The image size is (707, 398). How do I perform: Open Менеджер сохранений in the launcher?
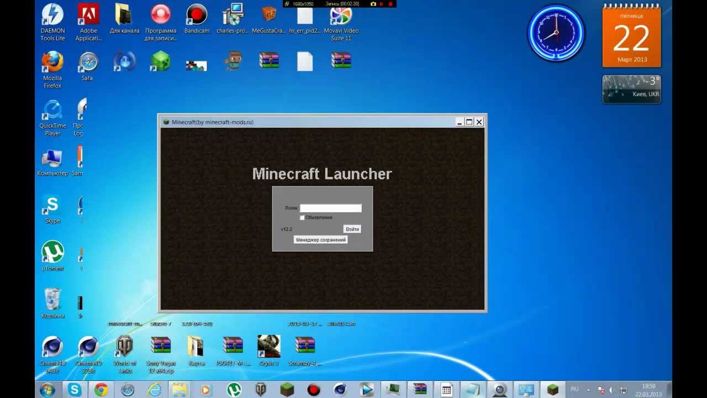321,240
